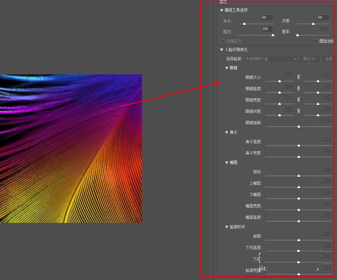Image resolution: width=337 pixels, height=280 pixels.
Task: Click the 鼻子高度 slider
Action: click(299, 146)
